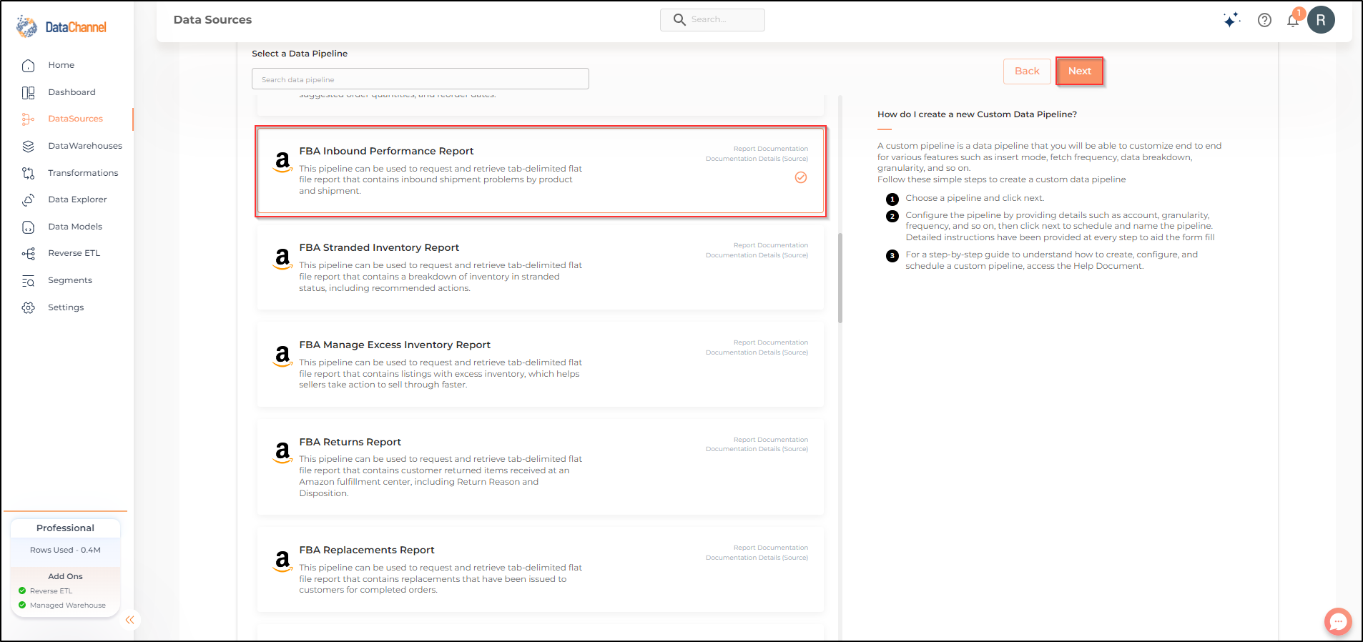Open Reverse ETL menu item
Image resolution: width=1363 pixels, height=642 pixels.
[74, 253]
